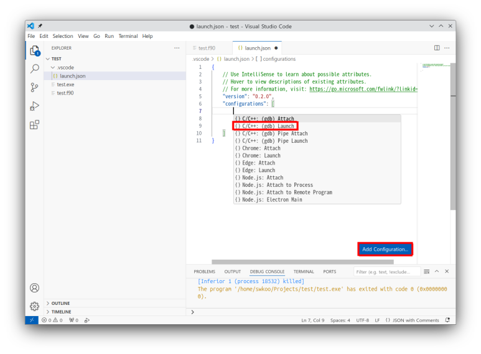Viewport: 481px width, 354px height.
Task: Open the Terminal menu
Action: pos(128,36)
